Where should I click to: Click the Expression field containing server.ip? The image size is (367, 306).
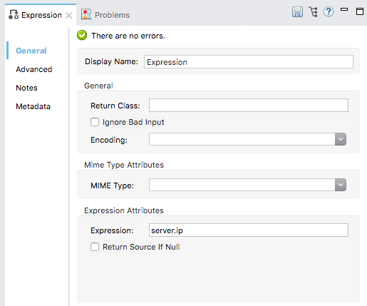click(x=249, y=230)
